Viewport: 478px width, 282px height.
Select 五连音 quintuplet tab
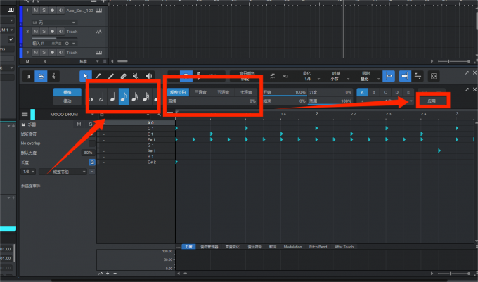click(x=223, y=92)
